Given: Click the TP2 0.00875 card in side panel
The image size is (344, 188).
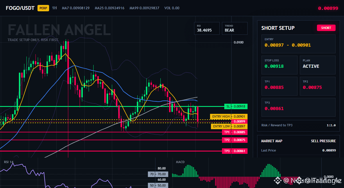Looking at the screenshot, I should (x=318, y=86).
